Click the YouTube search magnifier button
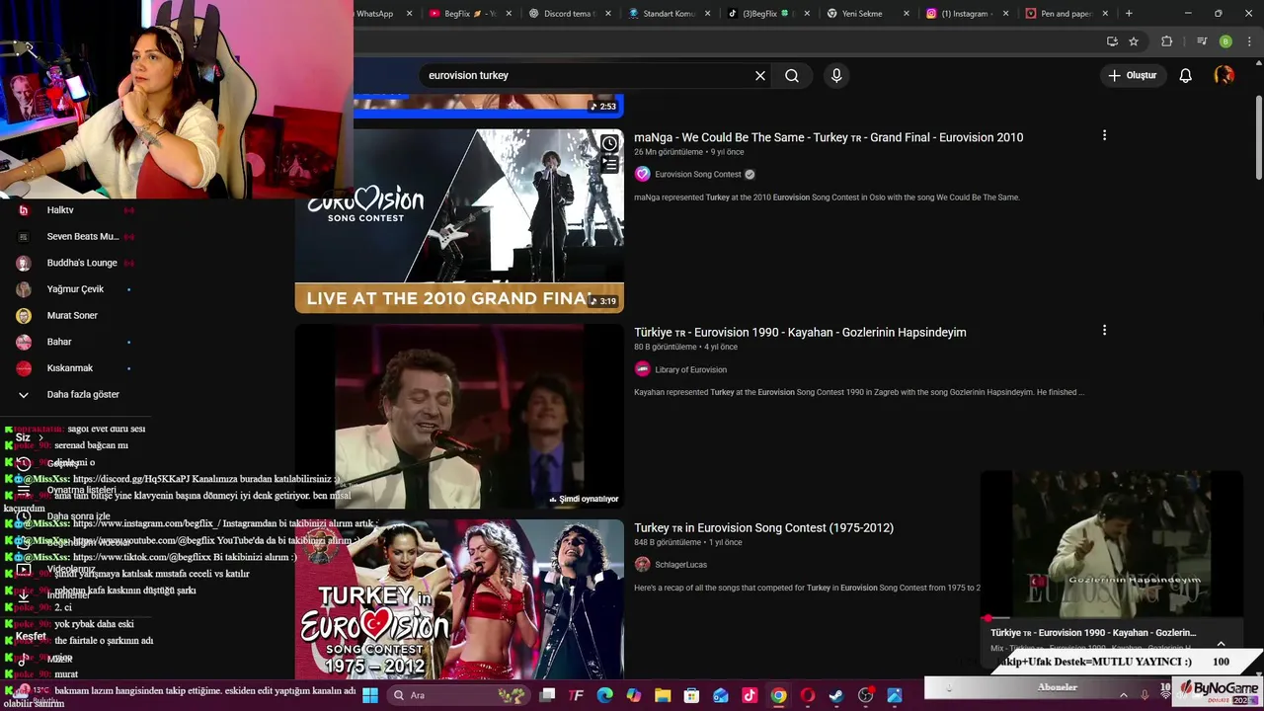This screenshot has width=1264, height=711. 792,75
